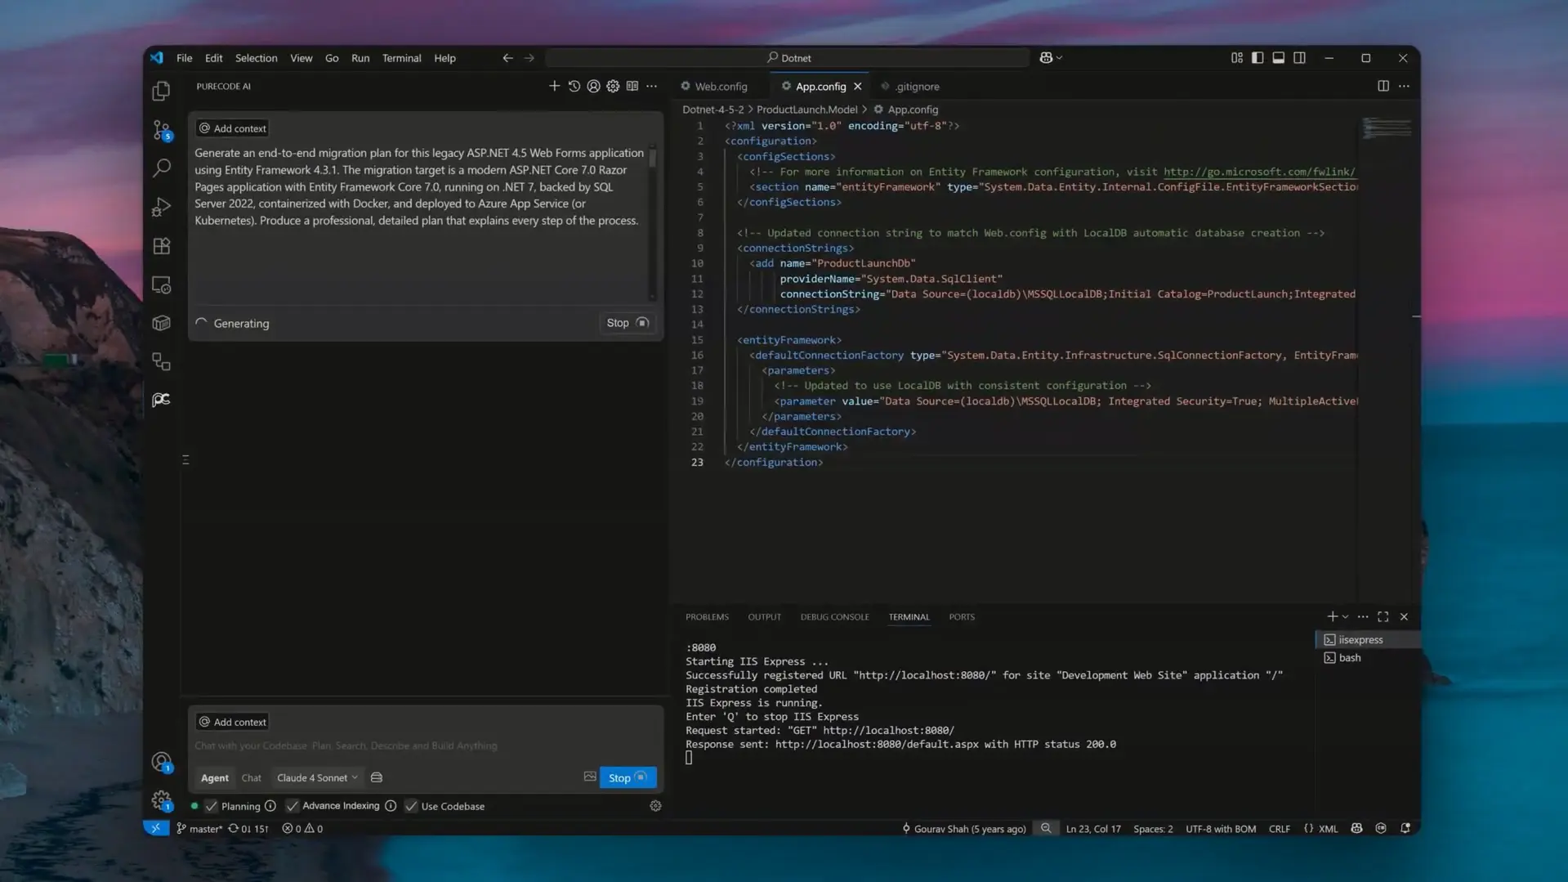This screenshot has height=882, width=1568.
Task: Stop generation next to the Generating status
Action: [627, 323]
